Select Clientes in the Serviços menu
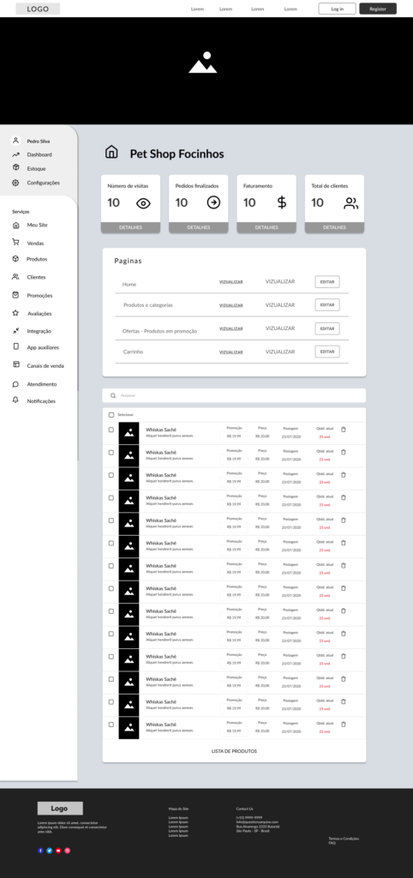 point(36,277)
